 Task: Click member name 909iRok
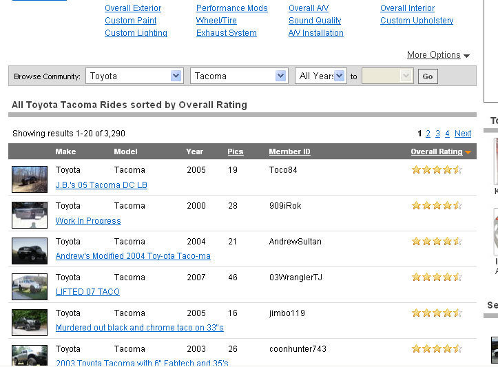285,206
